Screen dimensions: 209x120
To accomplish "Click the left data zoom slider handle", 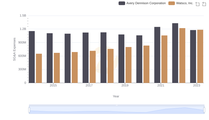I will point(29,110).
